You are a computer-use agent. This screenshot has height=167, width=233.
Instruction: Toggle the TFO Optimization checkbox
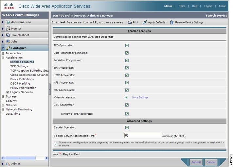pyautogui.click(x=127, y=45)
